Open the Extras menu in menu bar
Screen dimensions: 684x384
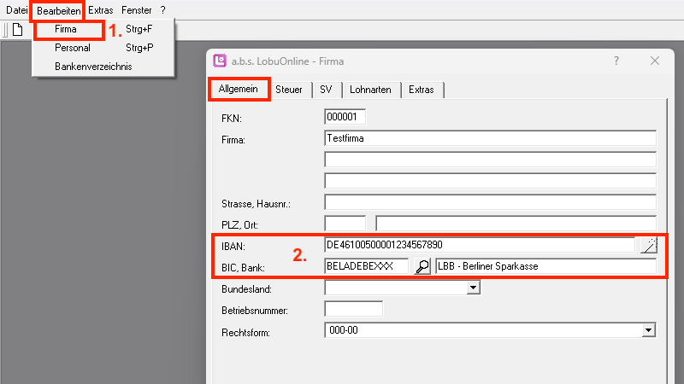pyautogui.click(x=100, y=9)
